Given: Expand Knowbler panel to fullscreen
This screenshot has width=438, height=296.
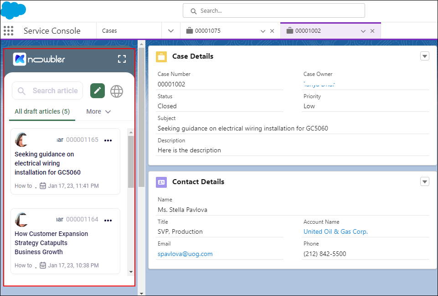Looking at the screenshot, I should click(122, 59).
